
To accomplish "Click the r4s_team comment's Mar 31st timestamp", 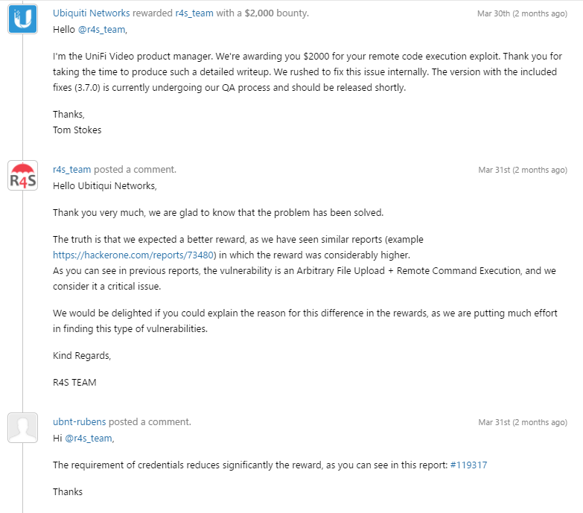I will (523, 171).
